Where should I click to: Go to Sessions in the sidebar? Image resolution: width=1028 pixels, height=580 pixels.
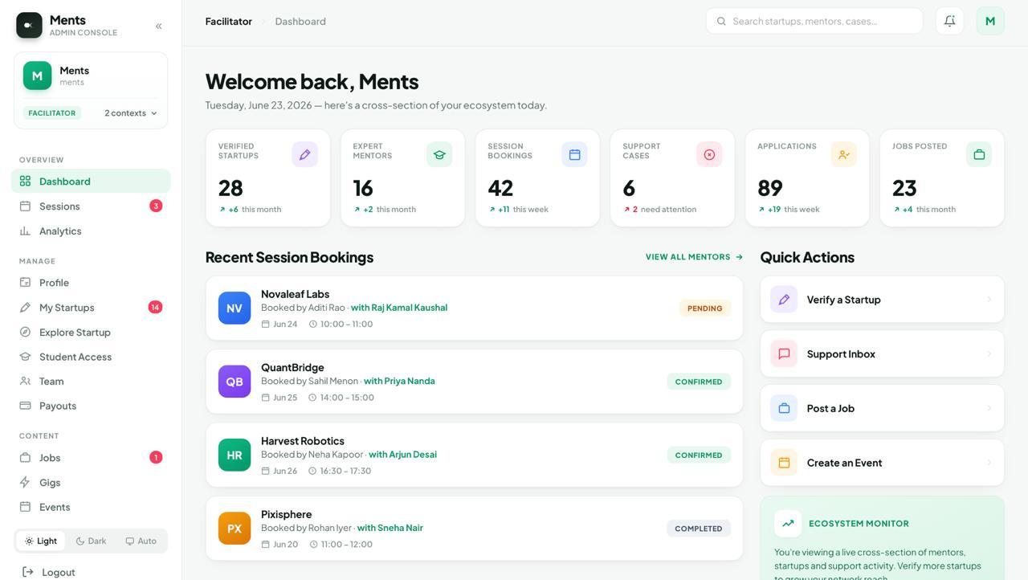click(x=91, y=206)
